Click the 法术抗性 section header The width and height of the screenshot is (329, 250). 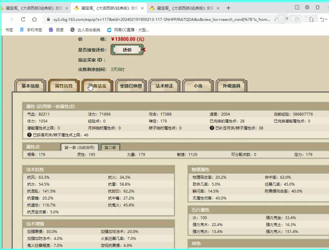99,170
